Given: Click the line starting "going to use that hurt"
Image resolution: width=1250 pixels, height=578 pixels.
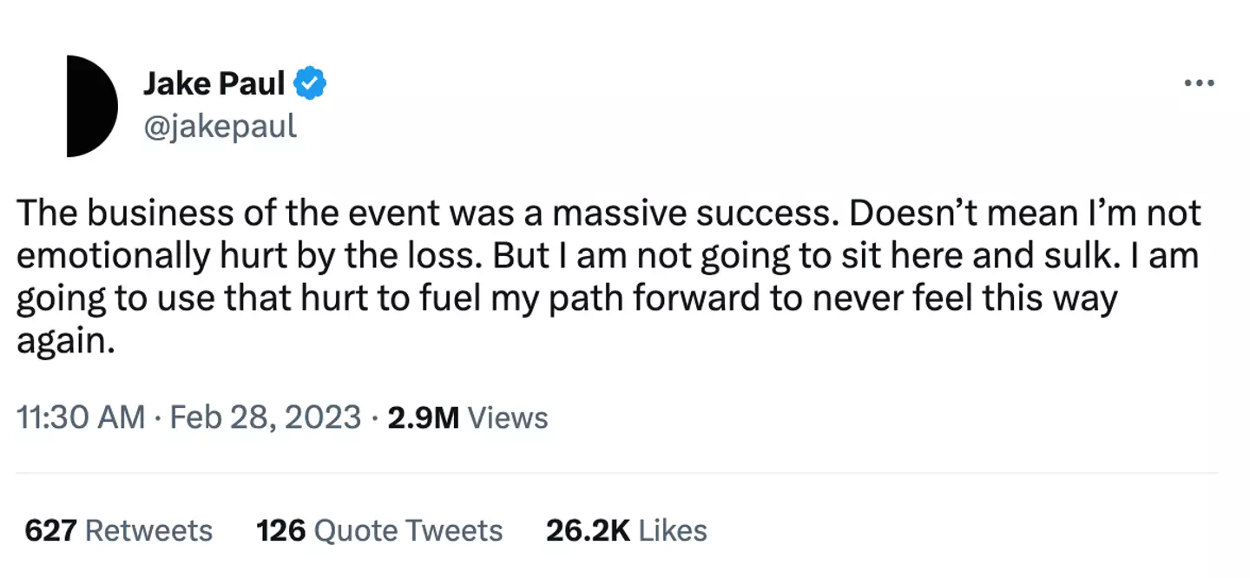Looking at the screenshot, I should (566, 299).
